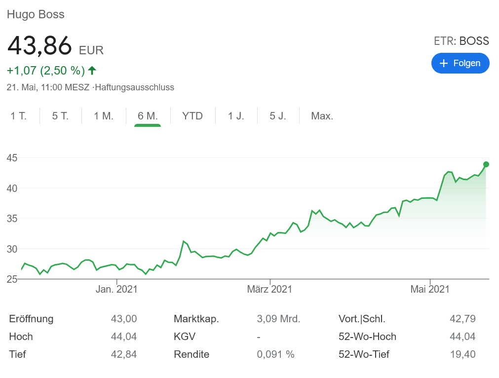The image size is (499, 378).
Task: Click the Hoch label
Action: pyautogui.click(x=21, y=337)
